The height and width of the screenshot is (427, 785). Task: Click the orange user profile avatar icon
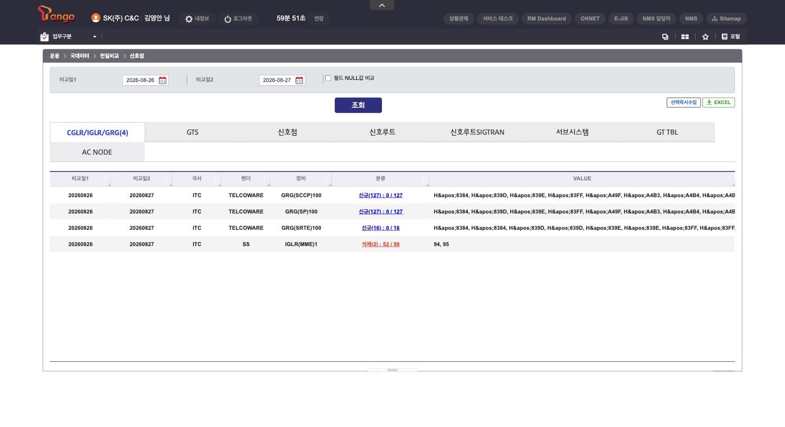(x=96, y=18)
